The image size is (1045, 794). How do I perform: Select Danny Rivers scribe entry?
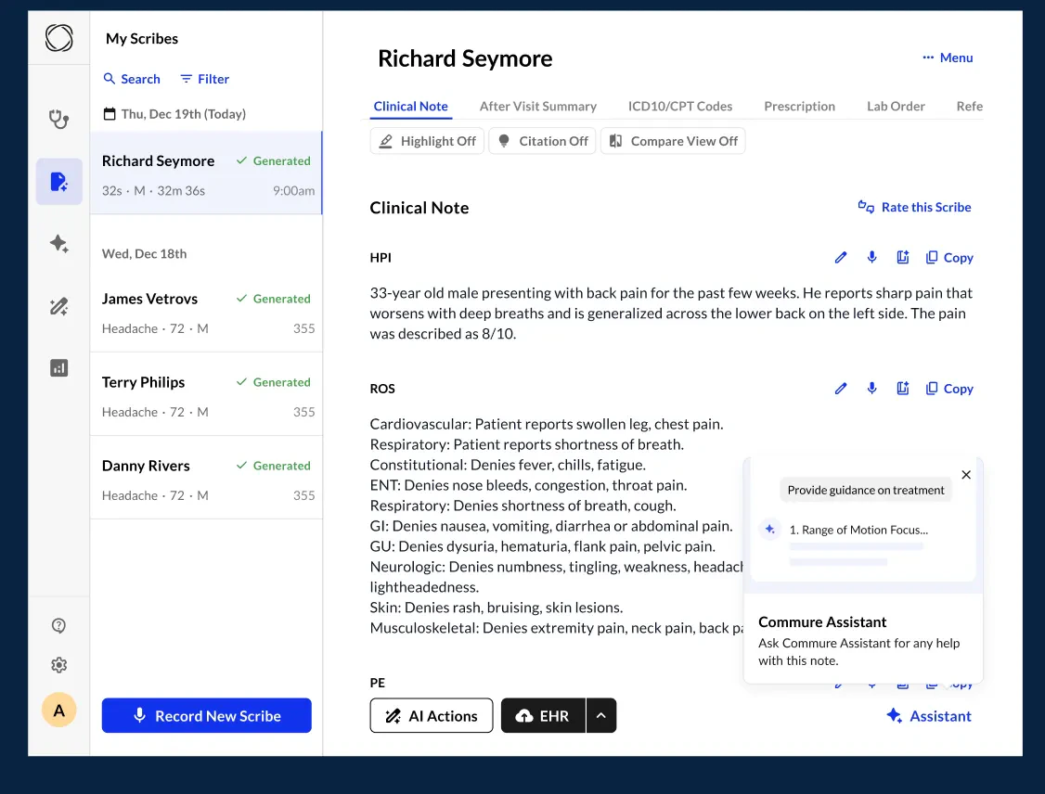tap(206, 479)
